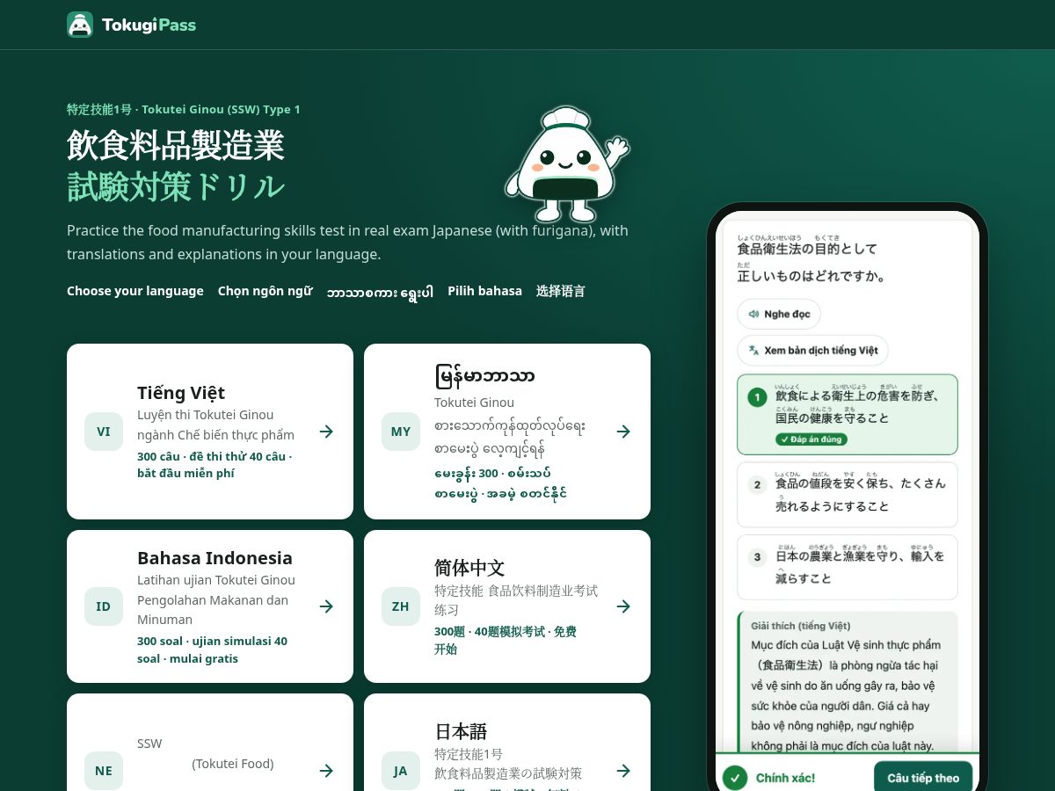Open the Myanmar language card
This screenshot has height=791, width=1055.
point(507,432)
